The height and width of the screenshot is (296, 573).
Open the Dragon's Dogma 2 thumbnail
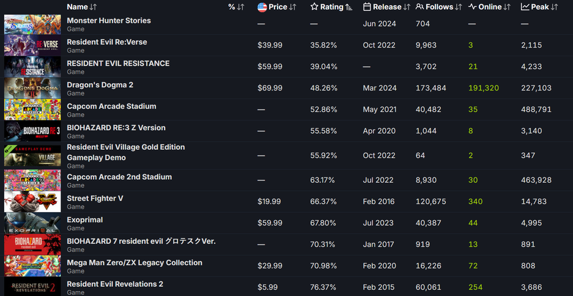(32, 88)
